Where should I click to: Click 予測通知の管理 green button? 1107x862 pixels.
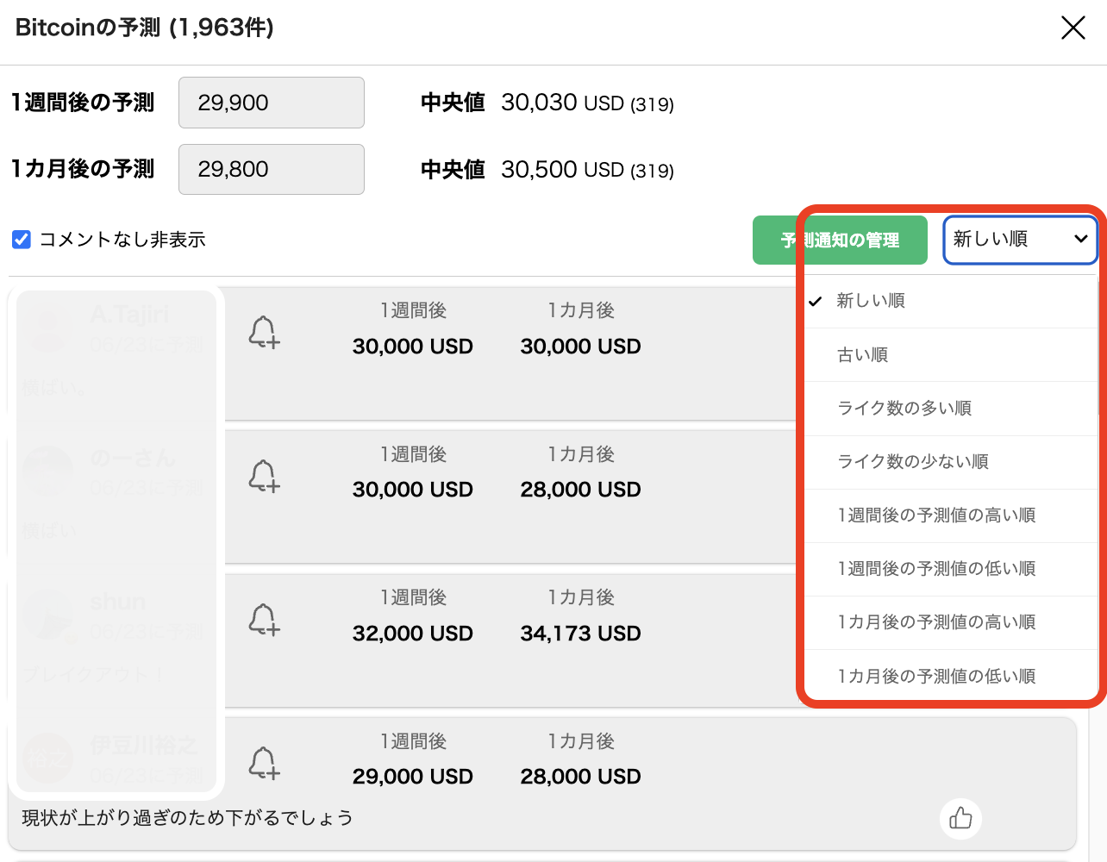[x=840, y=240]
